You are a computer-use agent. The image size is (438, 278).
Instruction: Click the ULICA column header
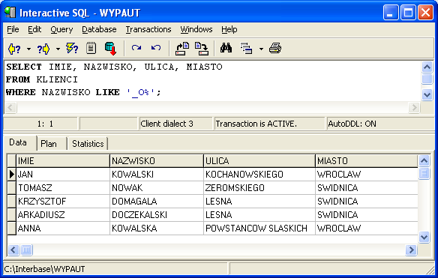259,161
